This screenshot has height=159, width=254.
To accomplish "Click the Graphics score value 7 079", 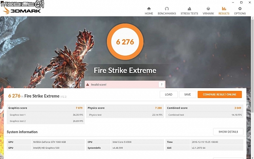I will coord(79,108).
